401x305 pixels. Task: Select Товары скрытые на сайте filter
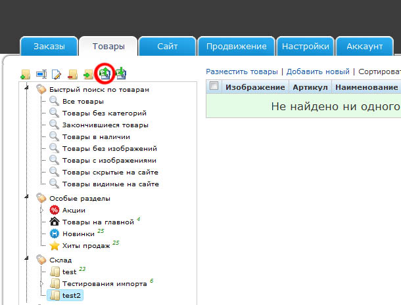(110, 173)
